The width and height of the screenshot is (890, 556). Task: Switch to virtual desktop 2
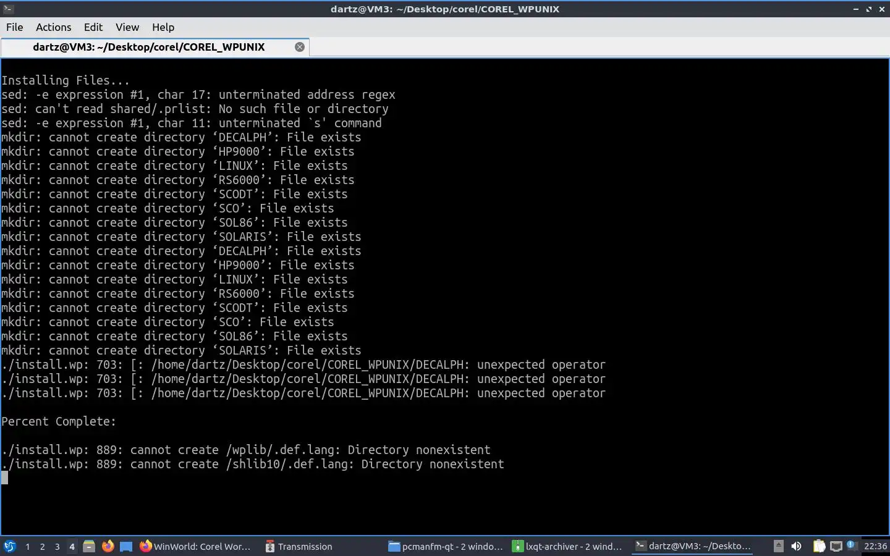(x=42, y=546)
